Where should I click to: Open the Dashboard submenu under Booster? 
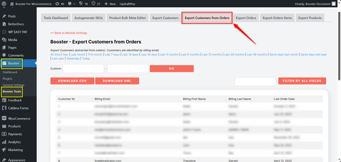coord(10,72)
